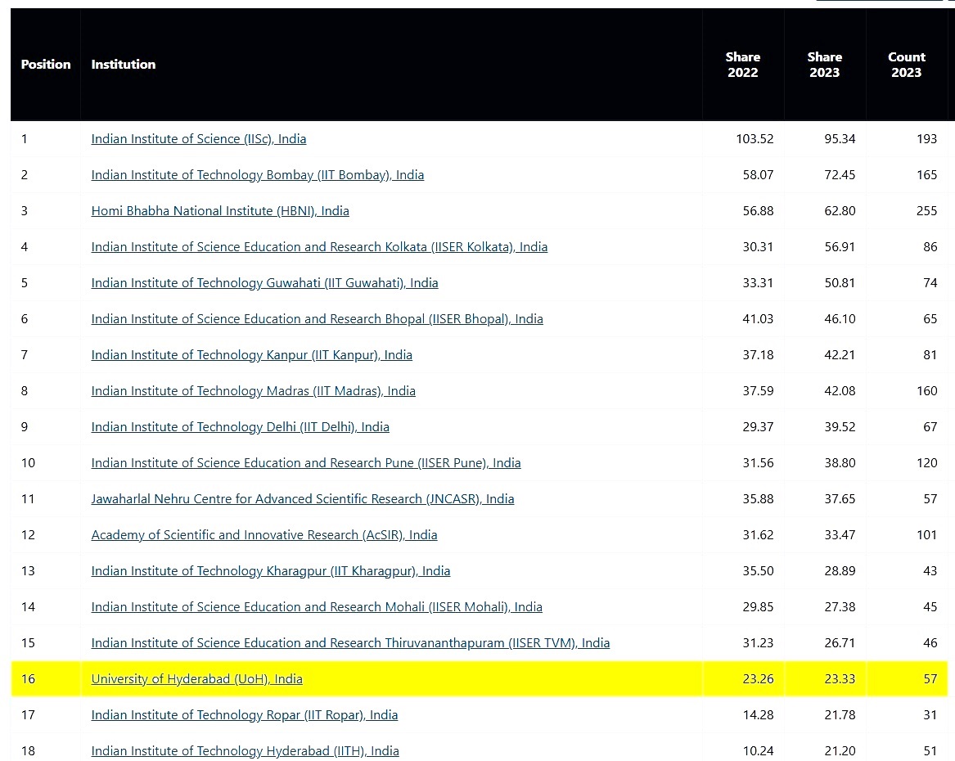Select the Share 2023 value 50.81
The width and height of the screenshot is (955, 761).
point(840,282)
